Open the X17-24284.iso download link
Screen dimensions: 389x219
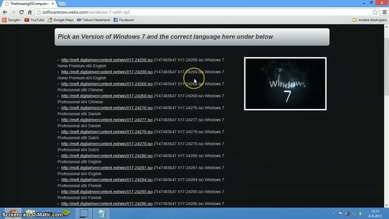click(x=107, y=180)
